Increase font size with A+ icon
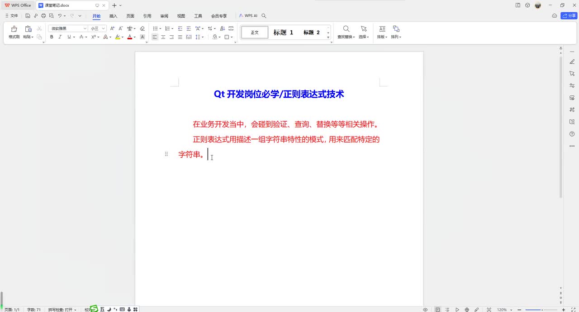Screen dimensions: 579x312 click(x=112, y=28)
